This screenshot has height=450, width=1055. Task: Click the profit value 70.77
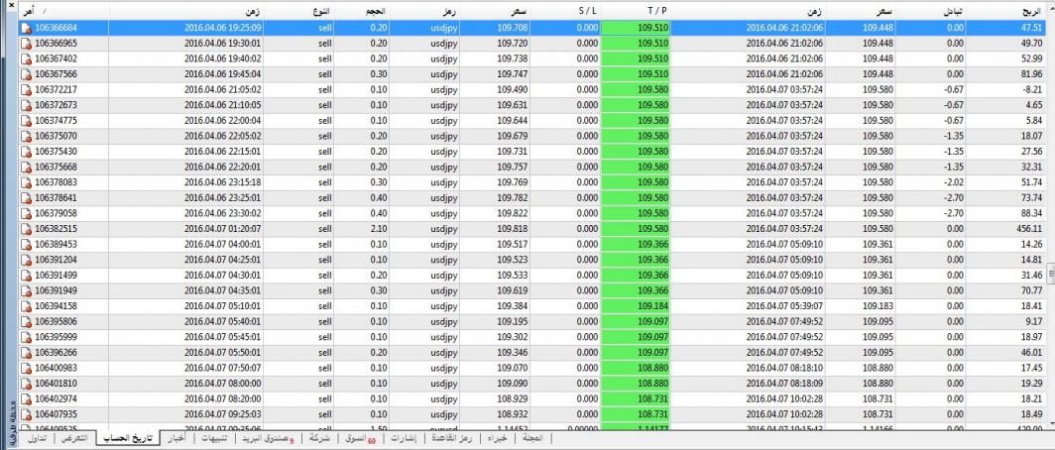(x=1031, y=290)
